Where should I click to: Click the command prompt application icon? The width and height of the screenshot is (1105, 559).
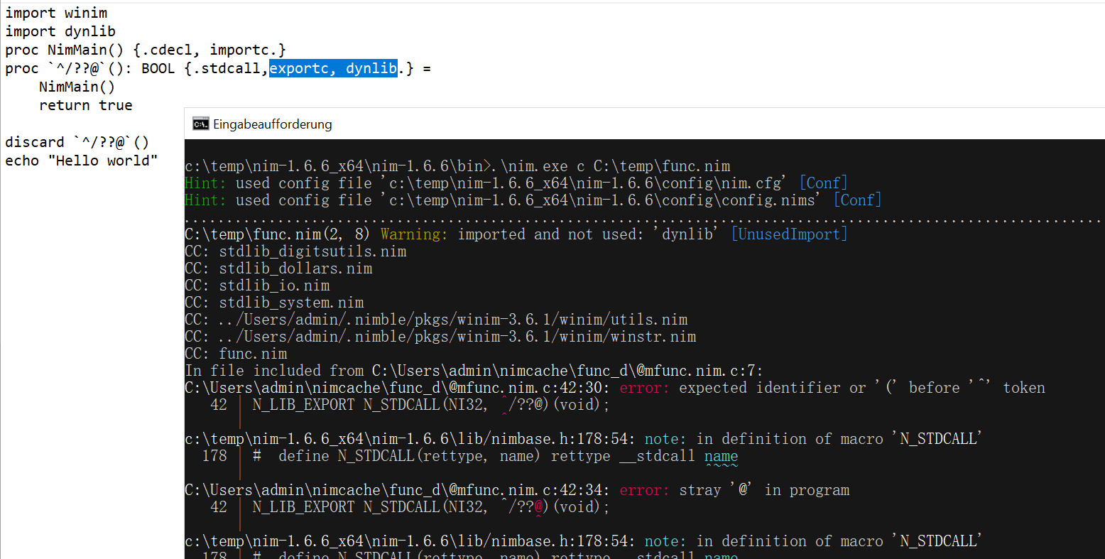(200, 123)
